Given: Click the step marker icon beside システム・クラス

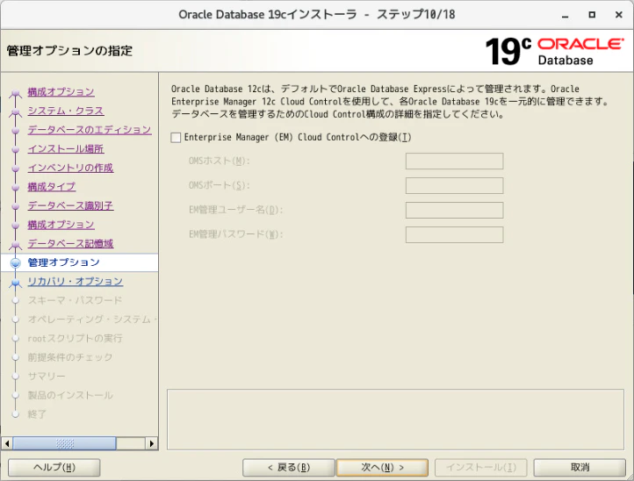Looking at the screenshot, I should click(15, 112).
